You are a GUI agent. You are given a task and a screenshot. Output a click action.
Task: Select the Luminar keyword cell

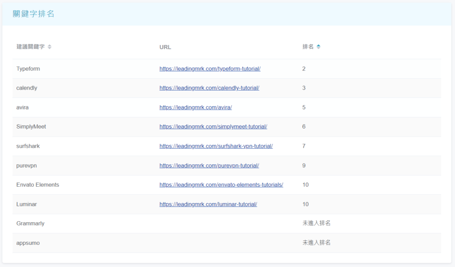26,204
